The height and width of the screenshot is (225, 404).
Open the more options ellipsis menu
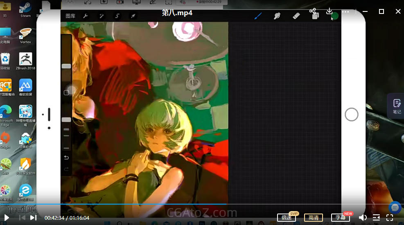345,11
